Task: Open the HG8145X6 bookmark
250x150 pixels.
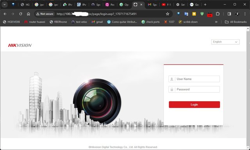Action: (x=11, y=22)
